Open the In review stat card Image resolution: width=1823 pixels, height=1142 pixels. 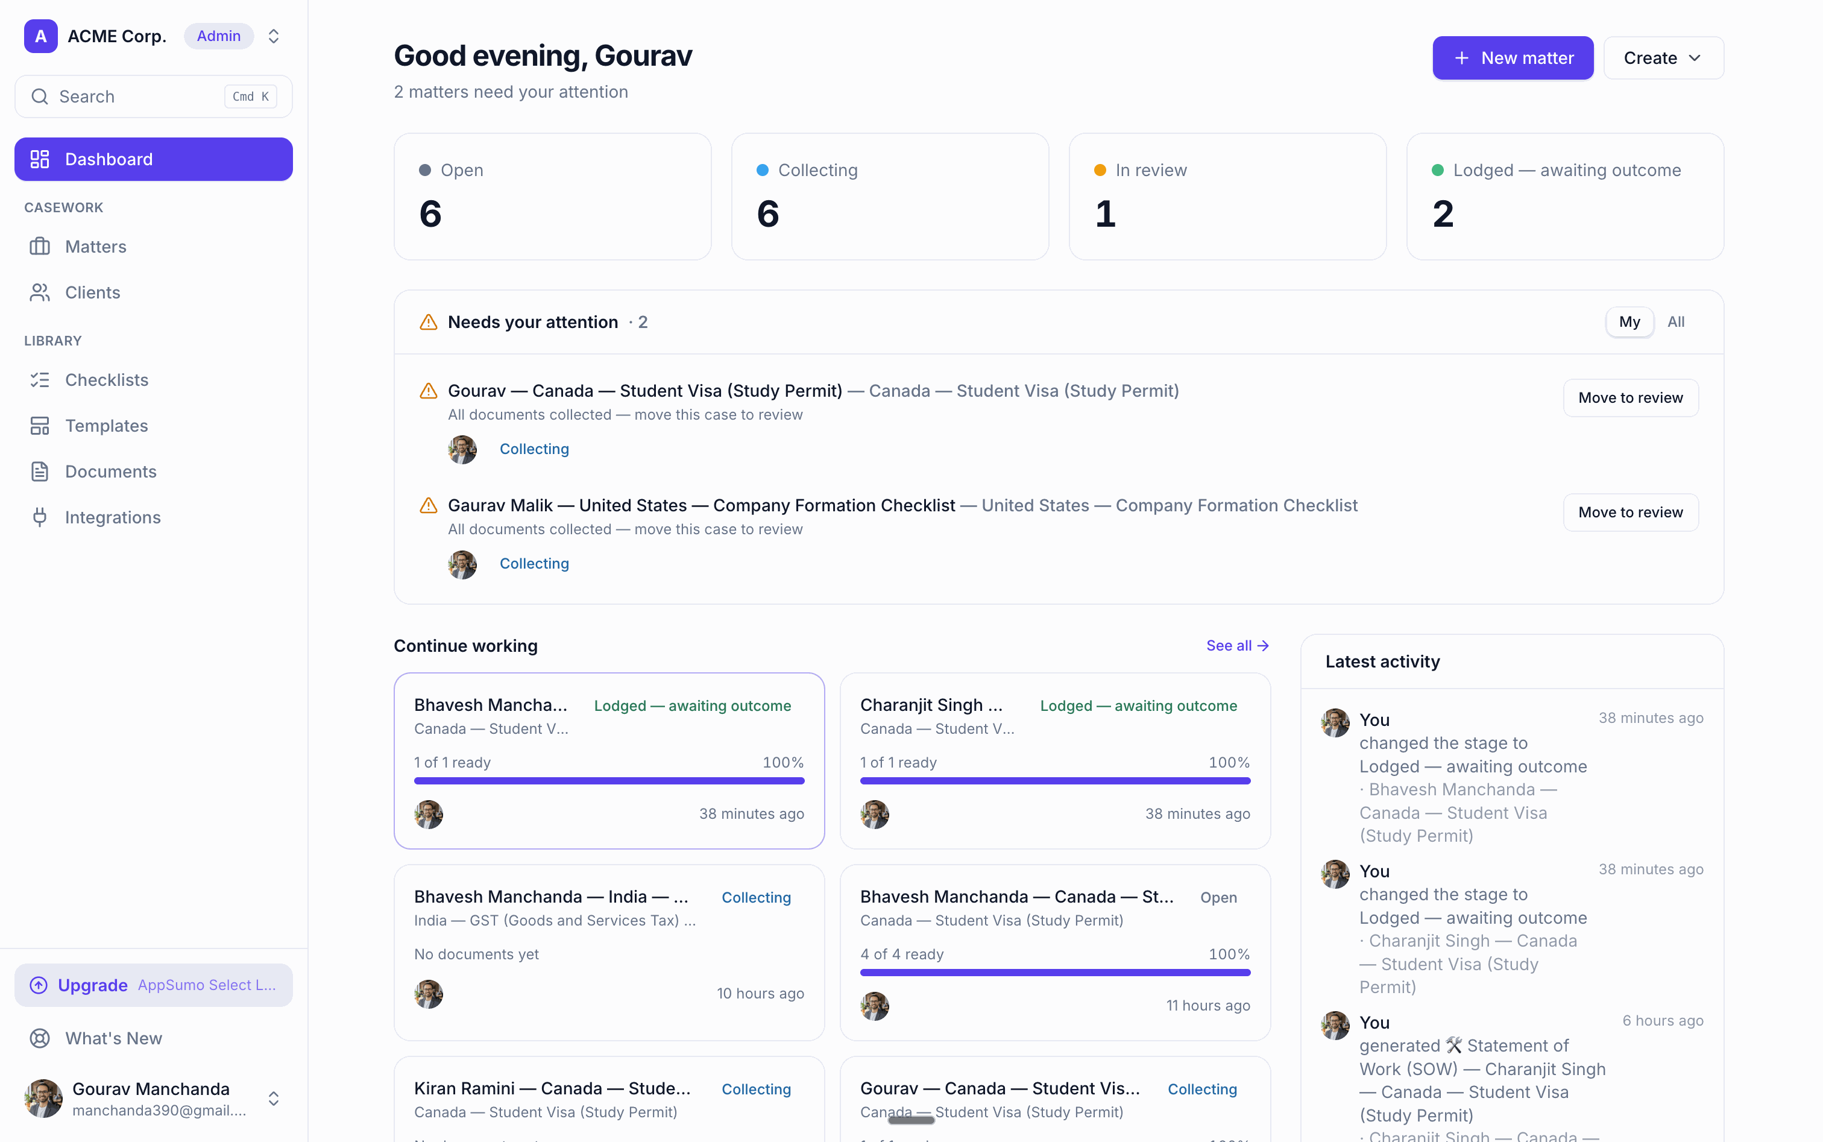tap(1227, 197)
